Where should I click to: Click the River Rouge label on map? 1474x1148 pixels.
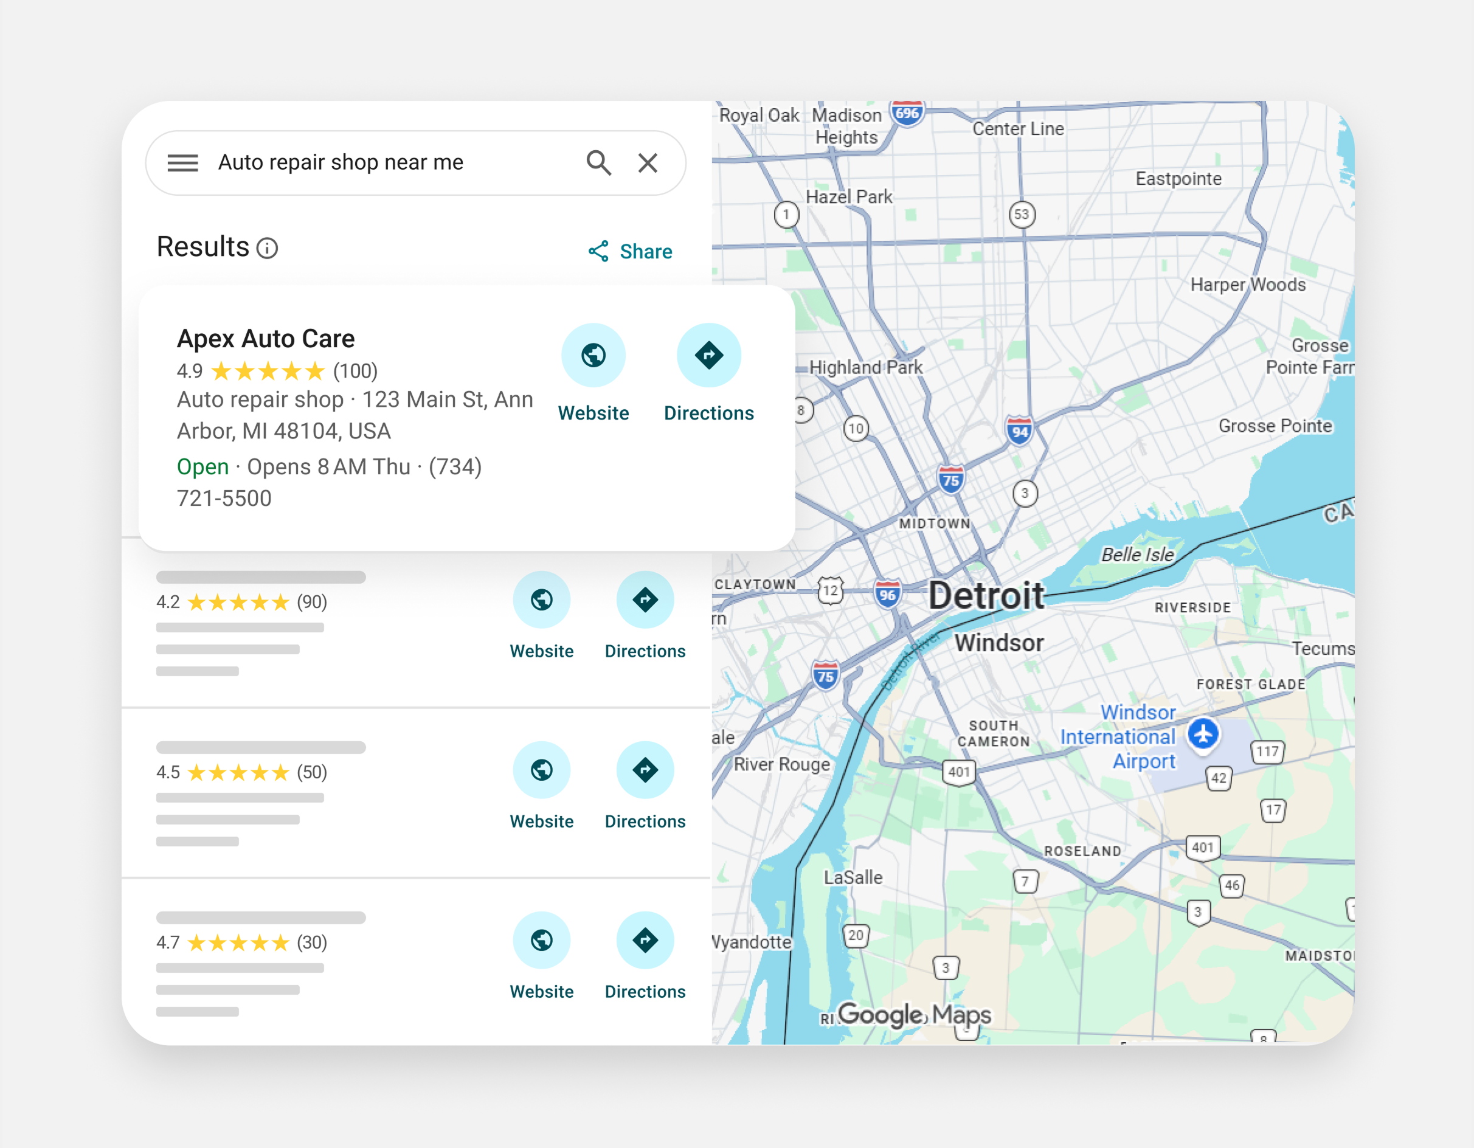(781, 764)
